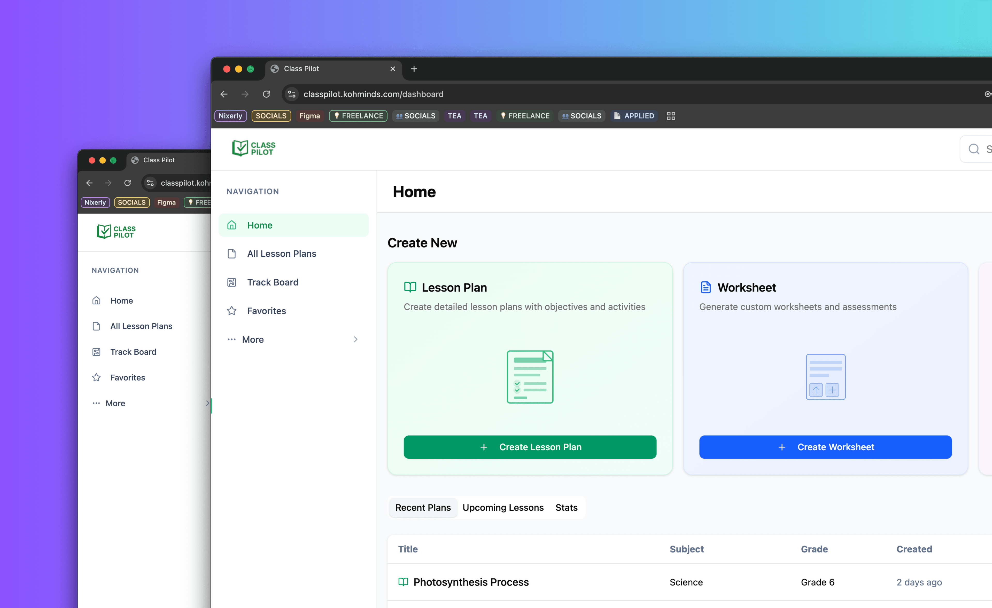Viewport: 992px width, 608px height.
Task: Open Track Board in front sidebar
Action: pyautogui.click(x=293, y=282)
